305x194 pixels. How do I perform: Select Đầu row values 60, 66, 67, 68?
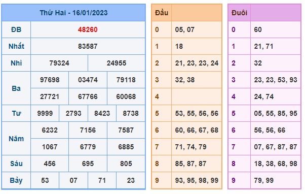tap(197, 130)
